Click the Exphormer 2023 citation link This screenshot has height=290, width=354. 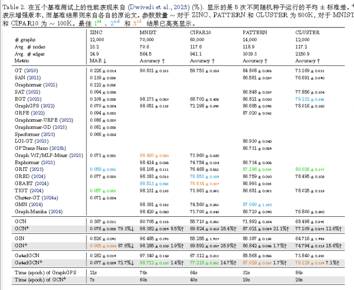coord(48,163)
